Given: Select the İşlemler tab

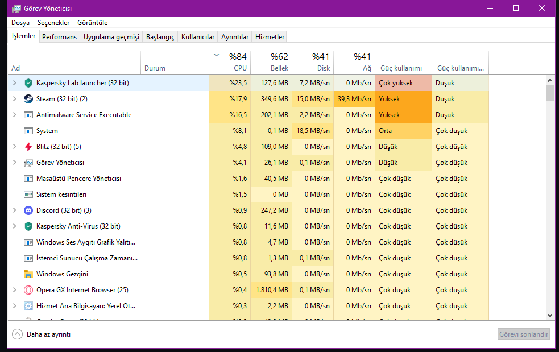Looking at the screenshot, I should pos(23,36).
